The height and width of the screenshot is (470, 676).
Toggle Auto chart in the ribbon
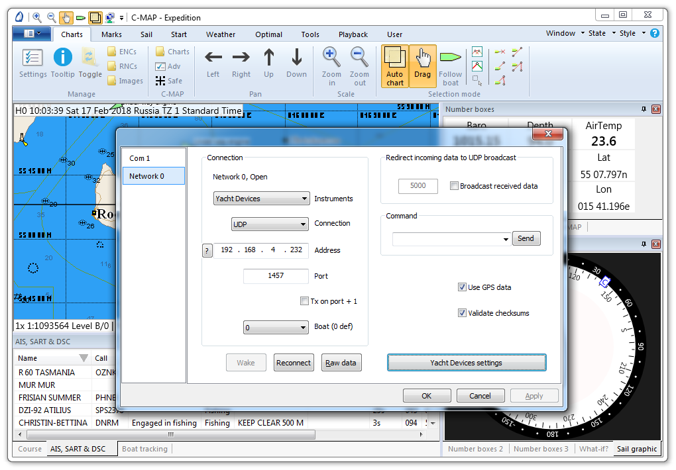395,66
